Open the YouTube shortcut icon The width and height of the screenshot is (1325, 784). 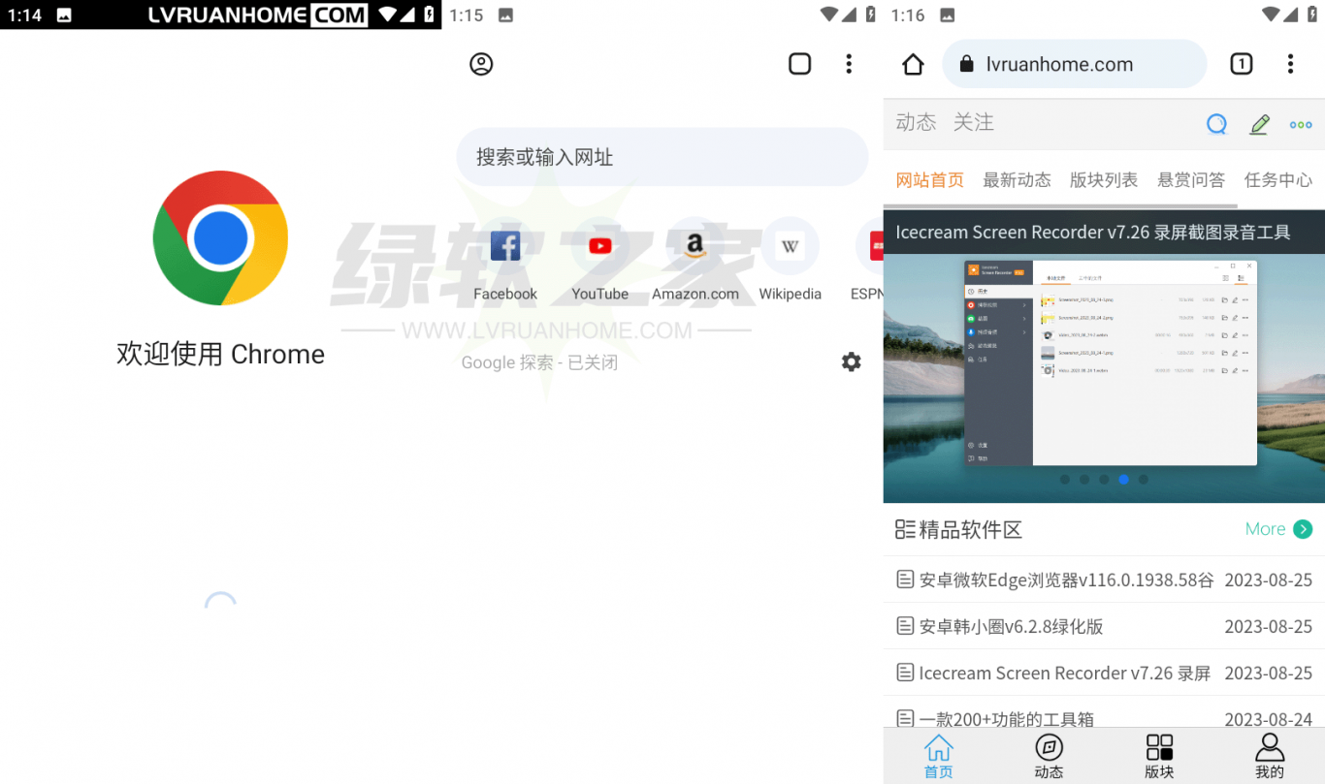tap(599, 246)
